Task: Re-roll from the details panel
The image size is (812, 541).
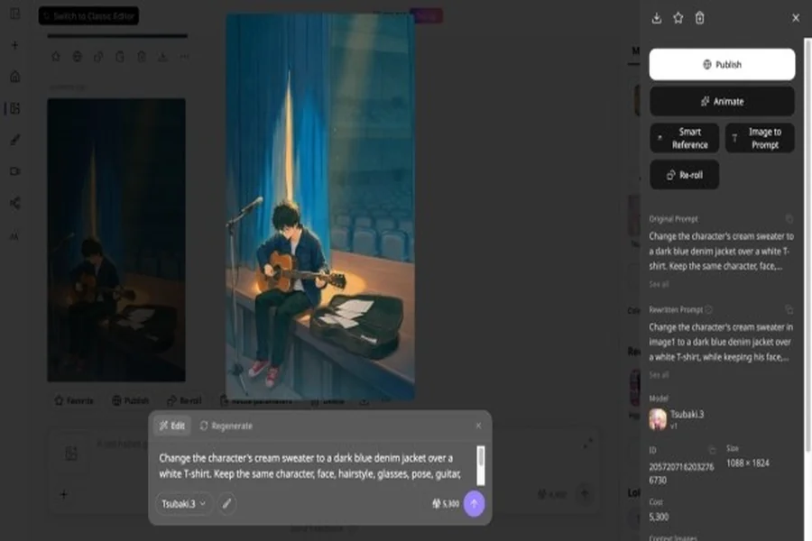Action: click(684, 174)
